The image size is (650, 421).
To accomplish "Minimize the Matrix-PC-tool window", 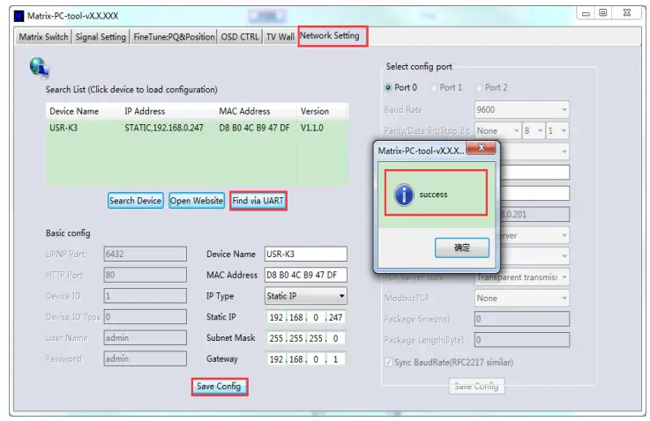I will pyautogui.click(x=586, y=13).
